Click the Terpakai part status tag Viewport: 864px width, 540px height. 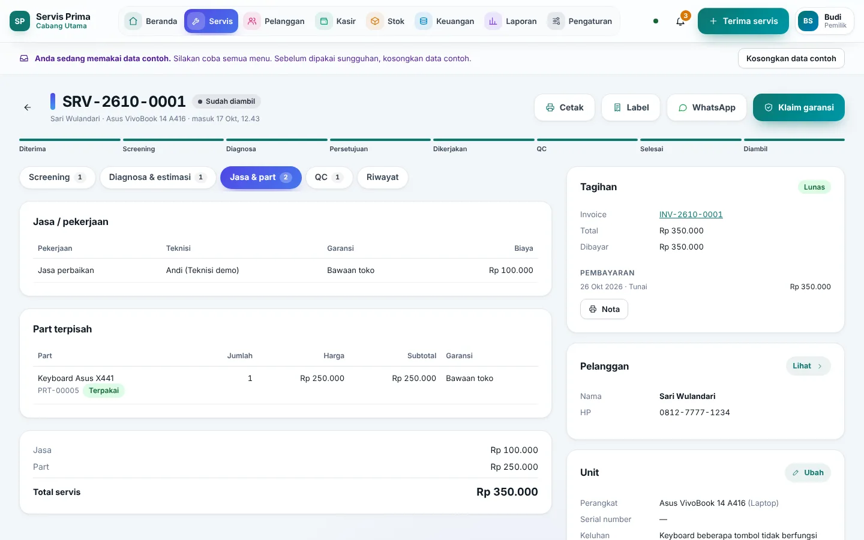pos(104,391)
